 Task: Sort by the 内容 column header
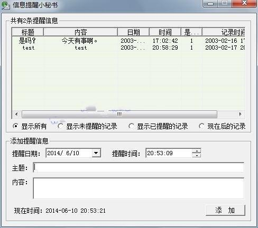point(80,32)
